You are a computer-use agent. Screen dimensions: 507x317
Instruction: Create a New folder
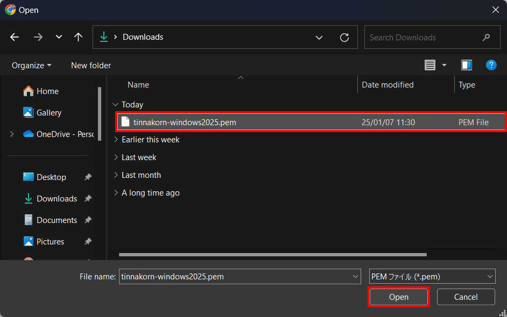pos(91,66)
